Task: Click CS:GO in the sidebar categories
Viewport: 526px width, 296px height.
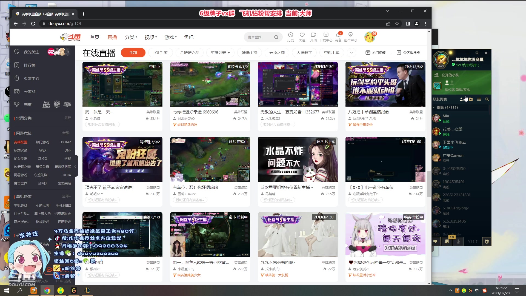Action: pos(42,159)
